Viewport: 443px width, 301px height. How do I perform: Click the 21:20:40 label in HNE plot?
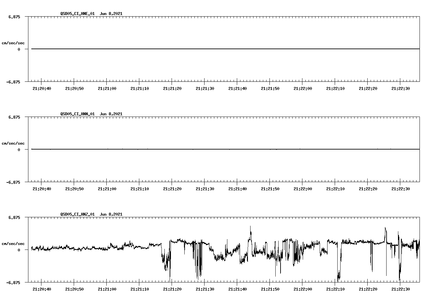coord(42,88)
